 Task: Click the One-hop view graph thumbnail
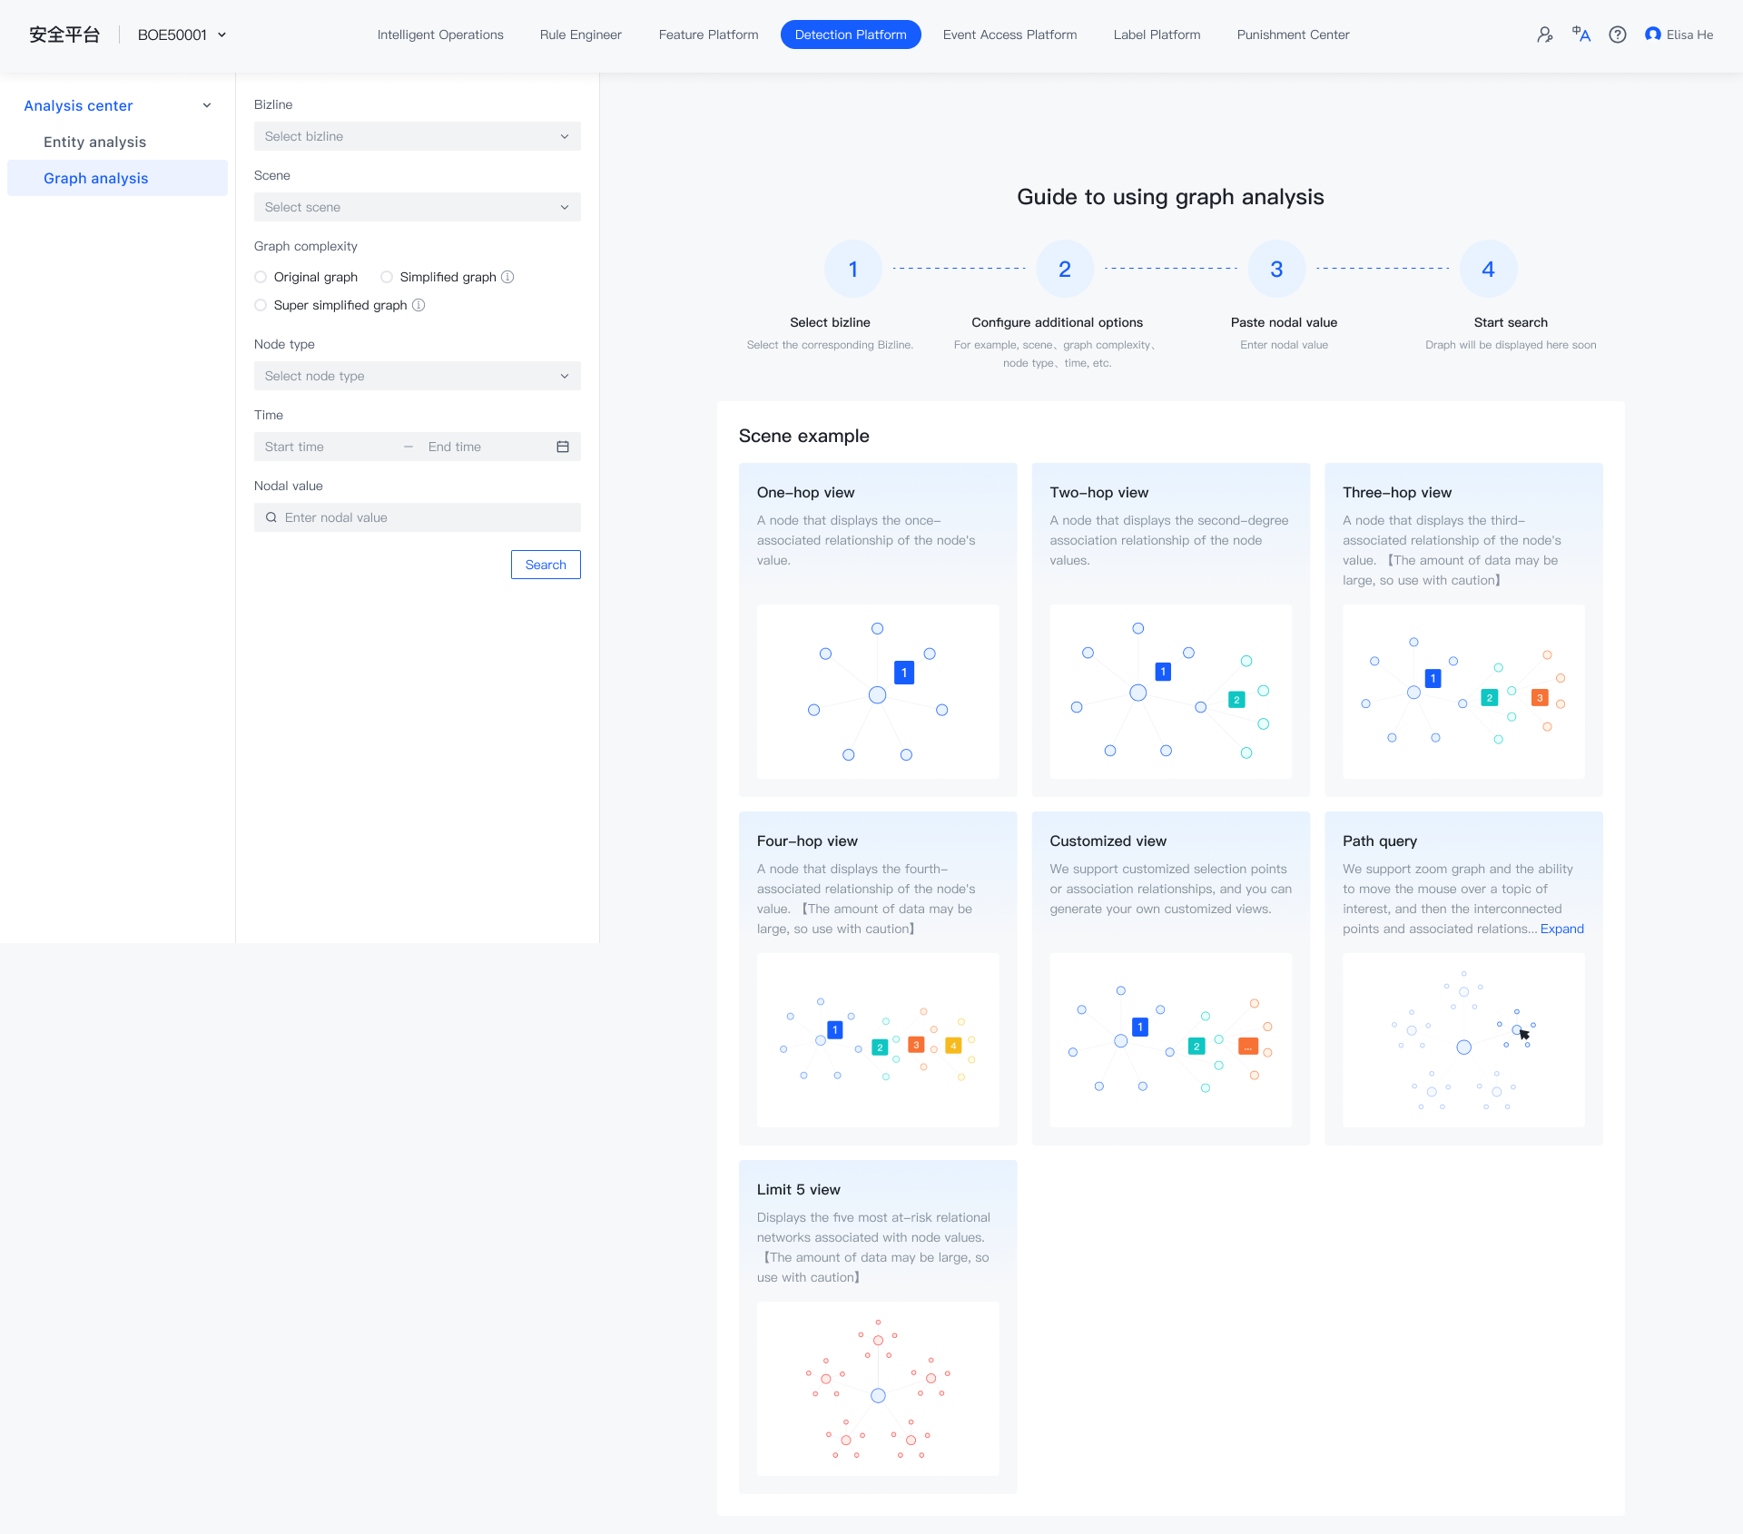point(878,692)
